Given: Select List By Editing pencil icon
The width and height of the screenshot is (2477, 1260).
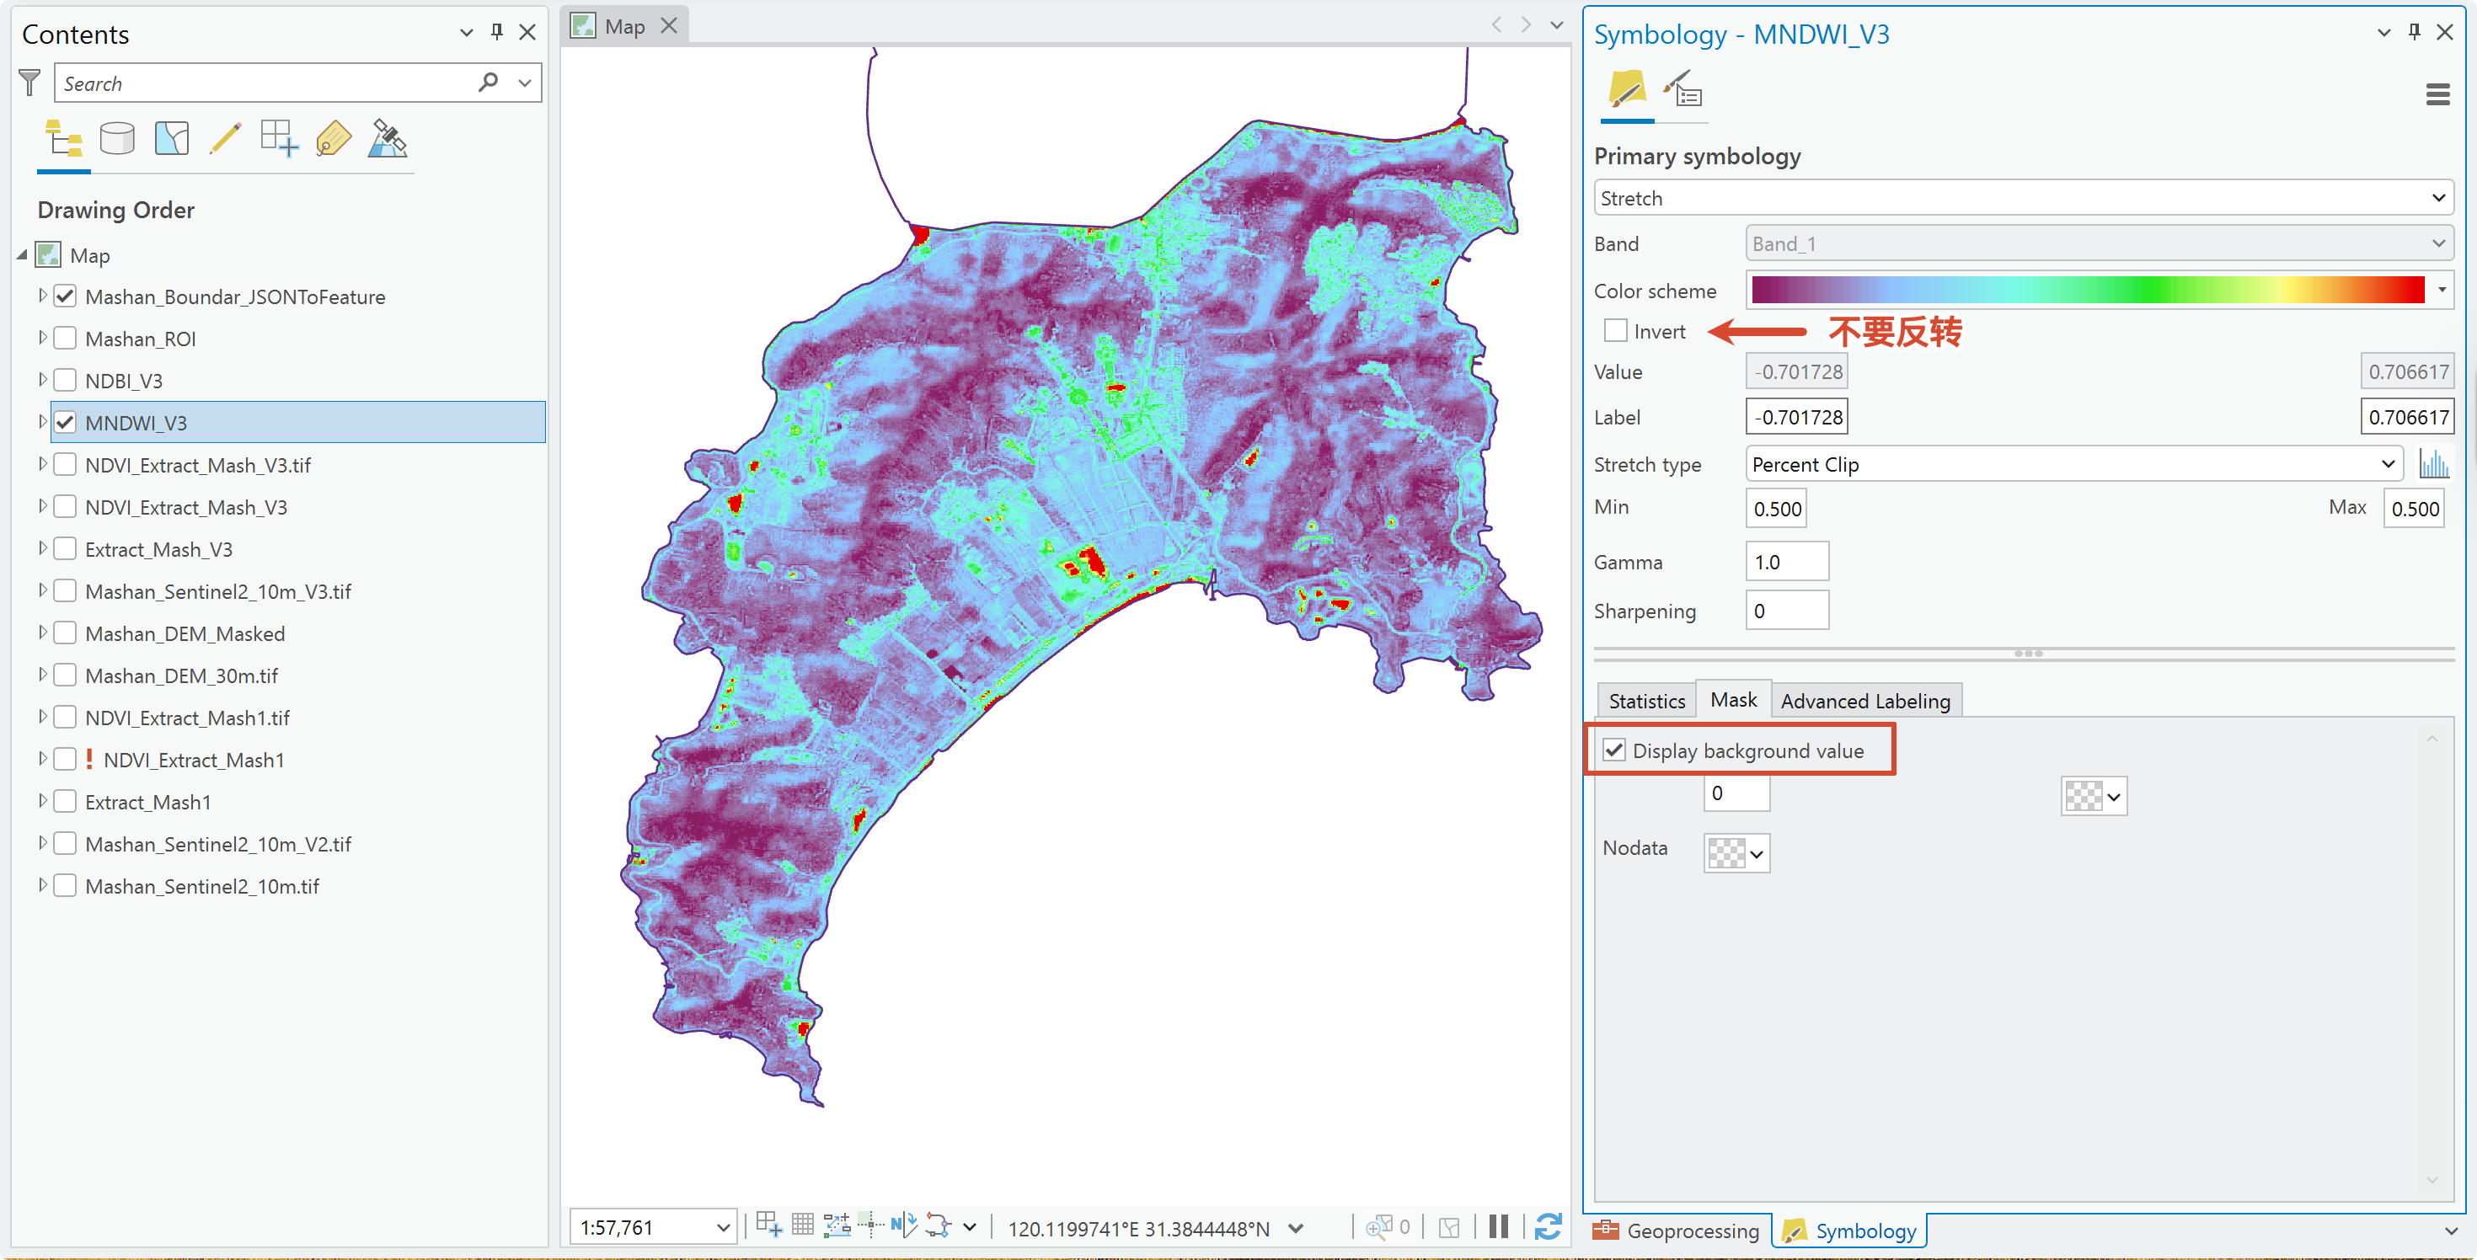Looking at the screenshot, I should 225,139.
